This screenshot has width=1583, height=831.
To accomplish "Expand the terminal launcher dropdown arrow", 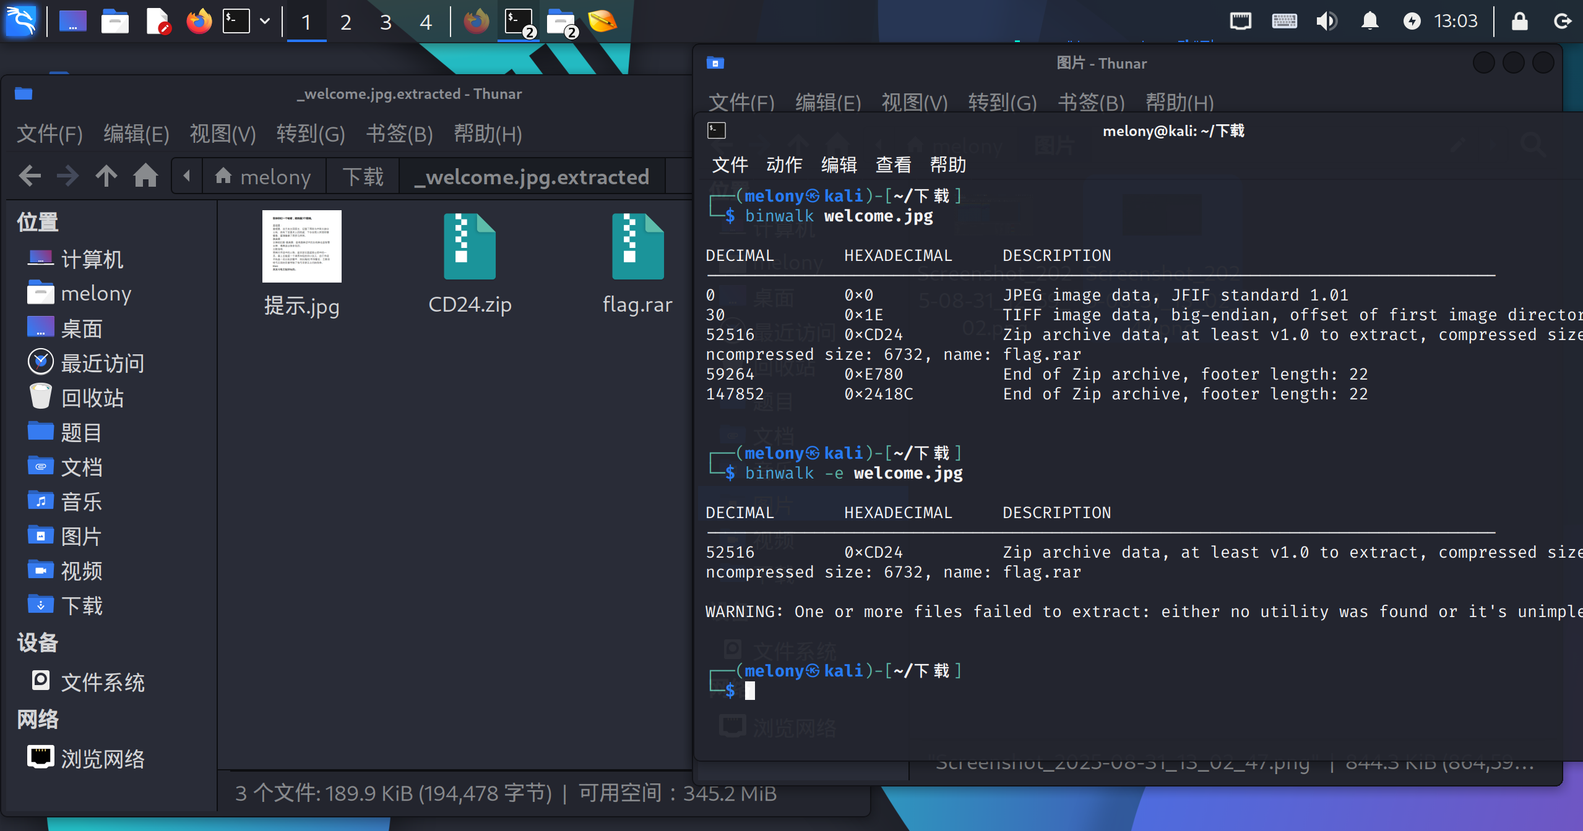I will pos(265,22).
